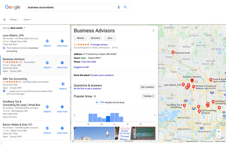Screen dimensions: 226x145
Task: Open the water tower photo thumbnail
Action: (94, 133)
